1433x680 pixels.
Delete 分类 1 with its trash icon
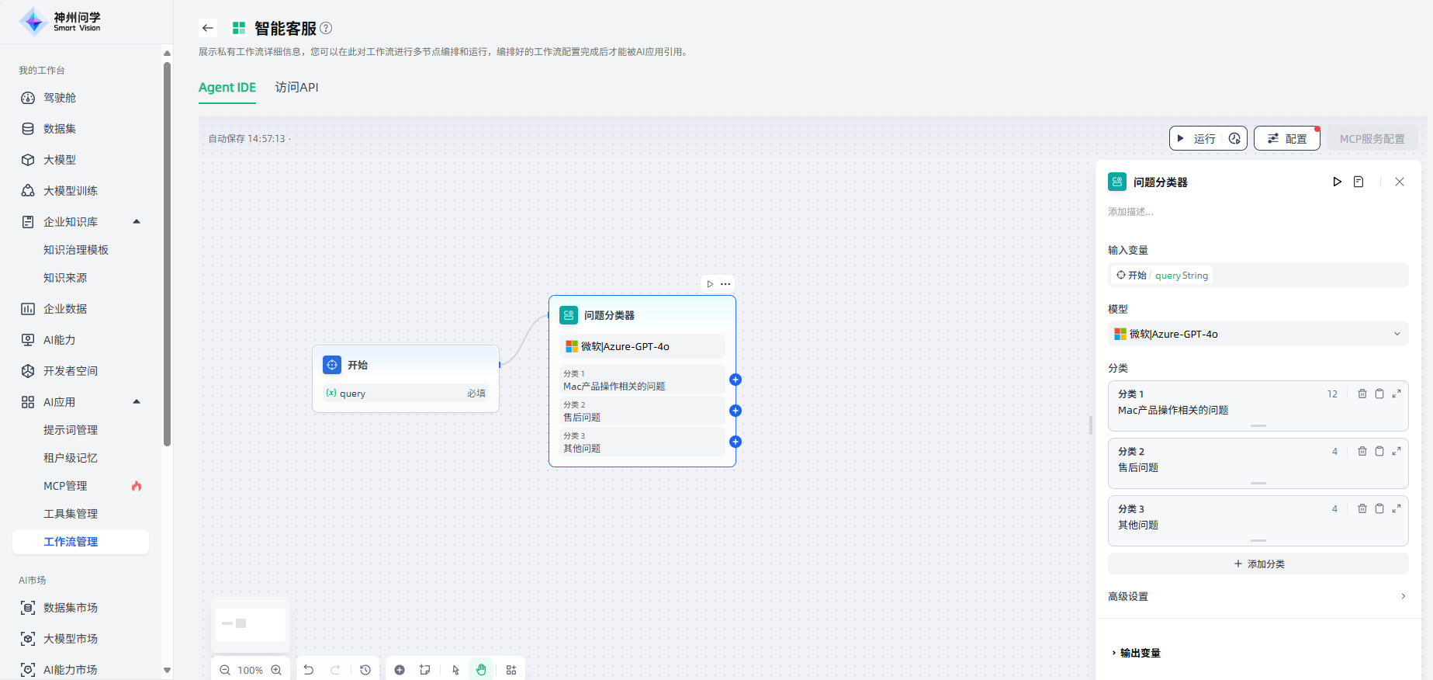click(x=1362, y=394)
